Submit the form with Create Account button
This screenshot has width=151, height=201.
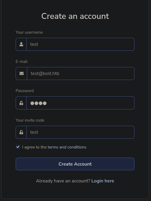(75, 164)
